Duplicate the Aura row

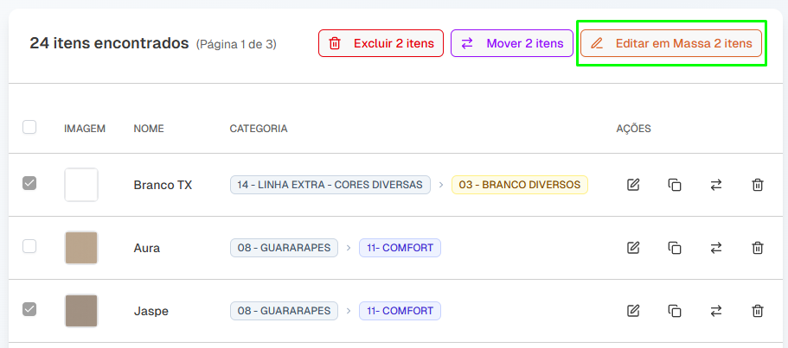(675, 248)
